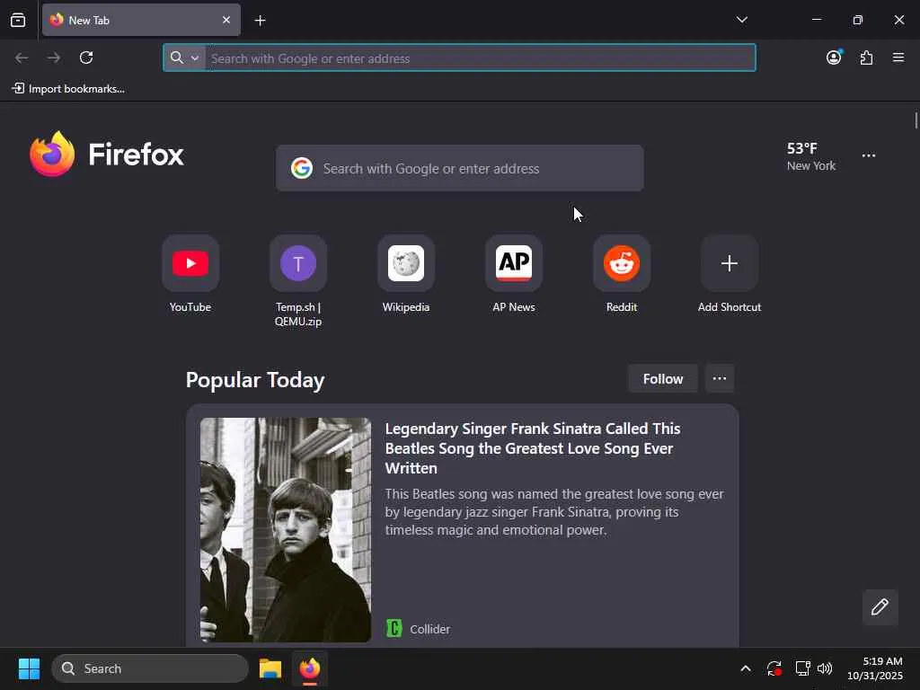
Task: Open the application hamburger menu
Action: 898,57
